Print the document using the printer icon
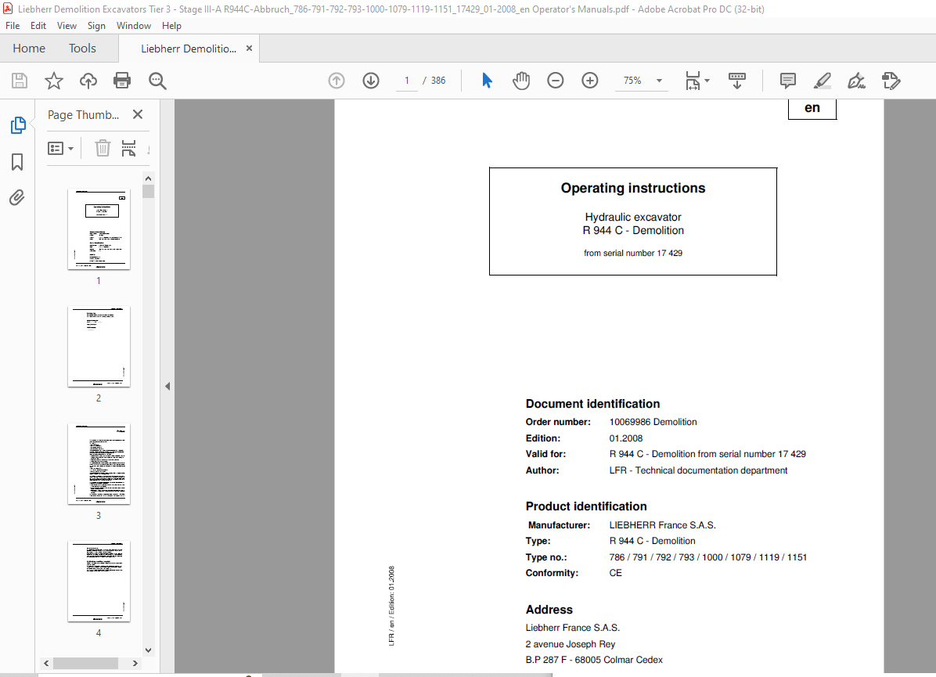The width and height of the screenshot is (936, 677). [122, 81]
